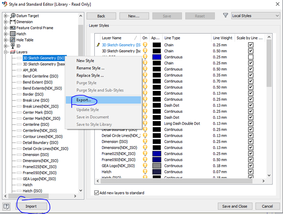The image size is (283, 214).
Task: Expand the Feature Control Frame node
Action: point(6,28)
